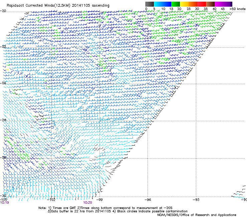Image resolution: width=247 pixels, height=217 pixels.
Task: Click the purple 10:19 time label
Action: tap(4, 203)
